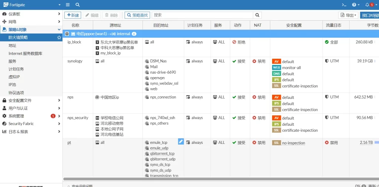Image resolution: width=379 pixels, height=187 pixels.
Task: Expand the 系统管理 sidebar menu
Action: click(31, 116)
